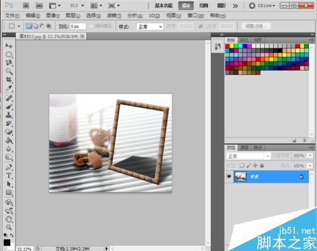Launch Adobe Bridge from application bar
This screenshot has width=317, height=251.
[x=26, y=6]
